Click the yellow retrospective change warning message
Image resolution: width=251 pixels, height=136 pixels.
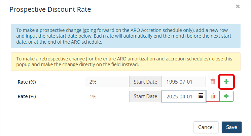[x=125, y=61]
